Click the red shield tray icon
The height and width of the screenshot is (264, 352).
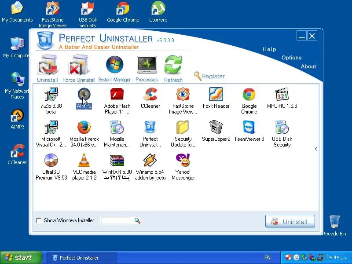pyautogui.click(x=288, y=257)
